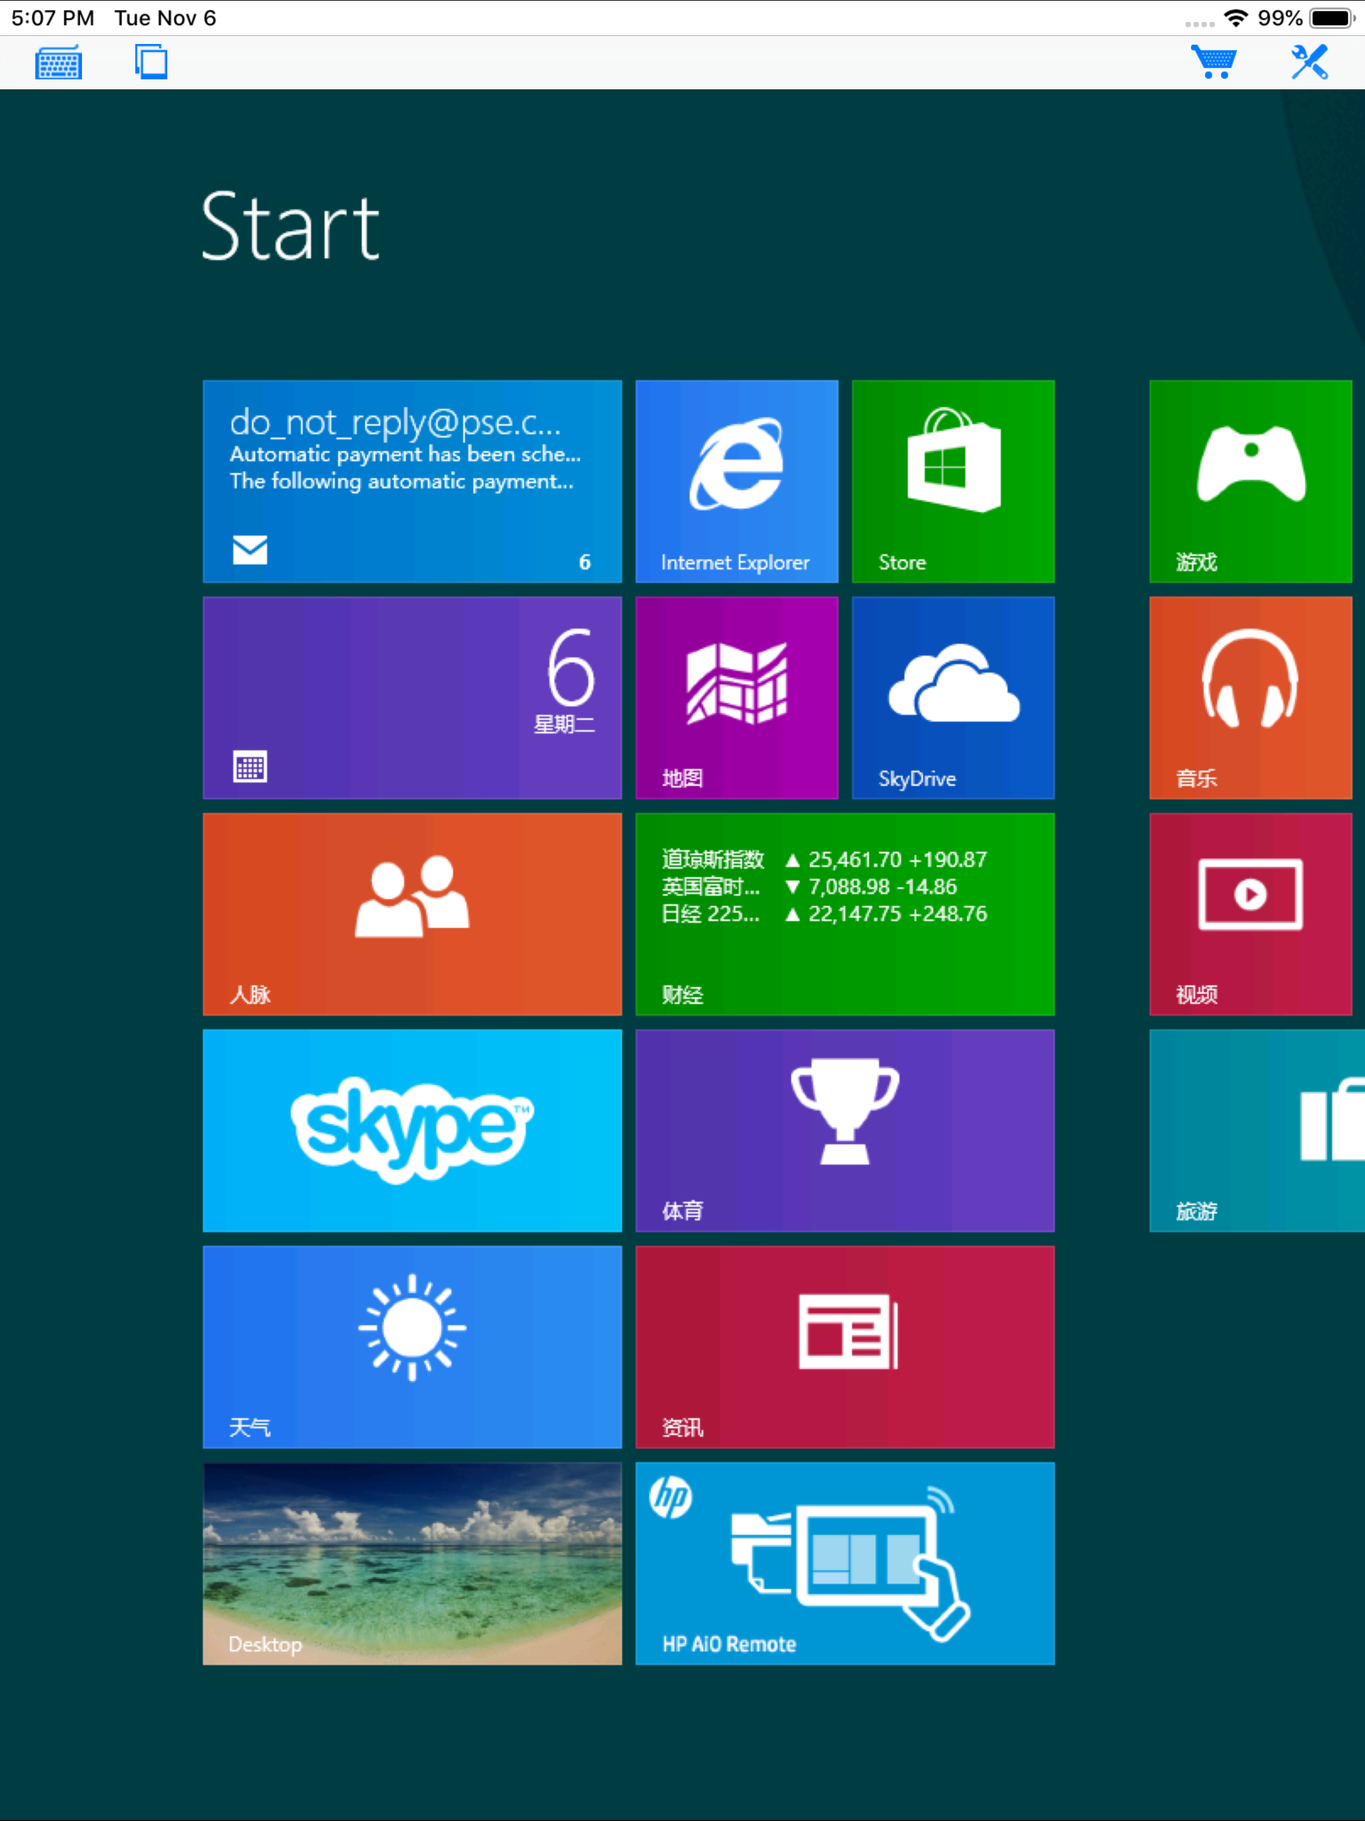Open the calendar tile showing 6 星期二
The width and height of the screenshot is (1365, 1821).
point(412,697)
